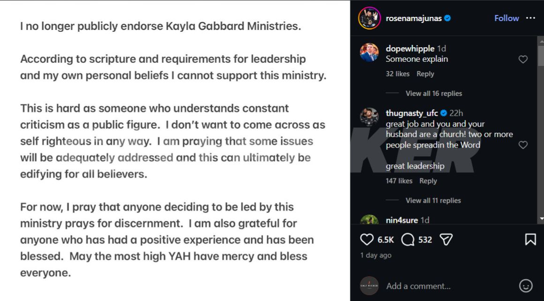Follow the rosenamajunas account
544x301 pixels.
click(506, 18)
